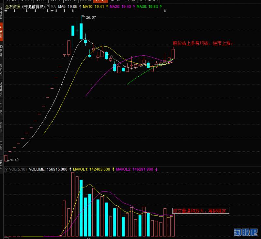Open the 多周期 sidebar tab
Image resolution: width=261 pixels, height=239 pixels.
pos(1,127)
